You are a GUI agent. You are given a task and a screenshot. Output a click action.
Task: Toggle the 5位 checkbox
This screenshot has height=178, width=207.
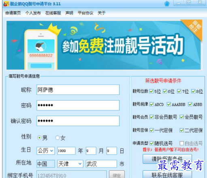pyautogui.click(x=151, y=91)
